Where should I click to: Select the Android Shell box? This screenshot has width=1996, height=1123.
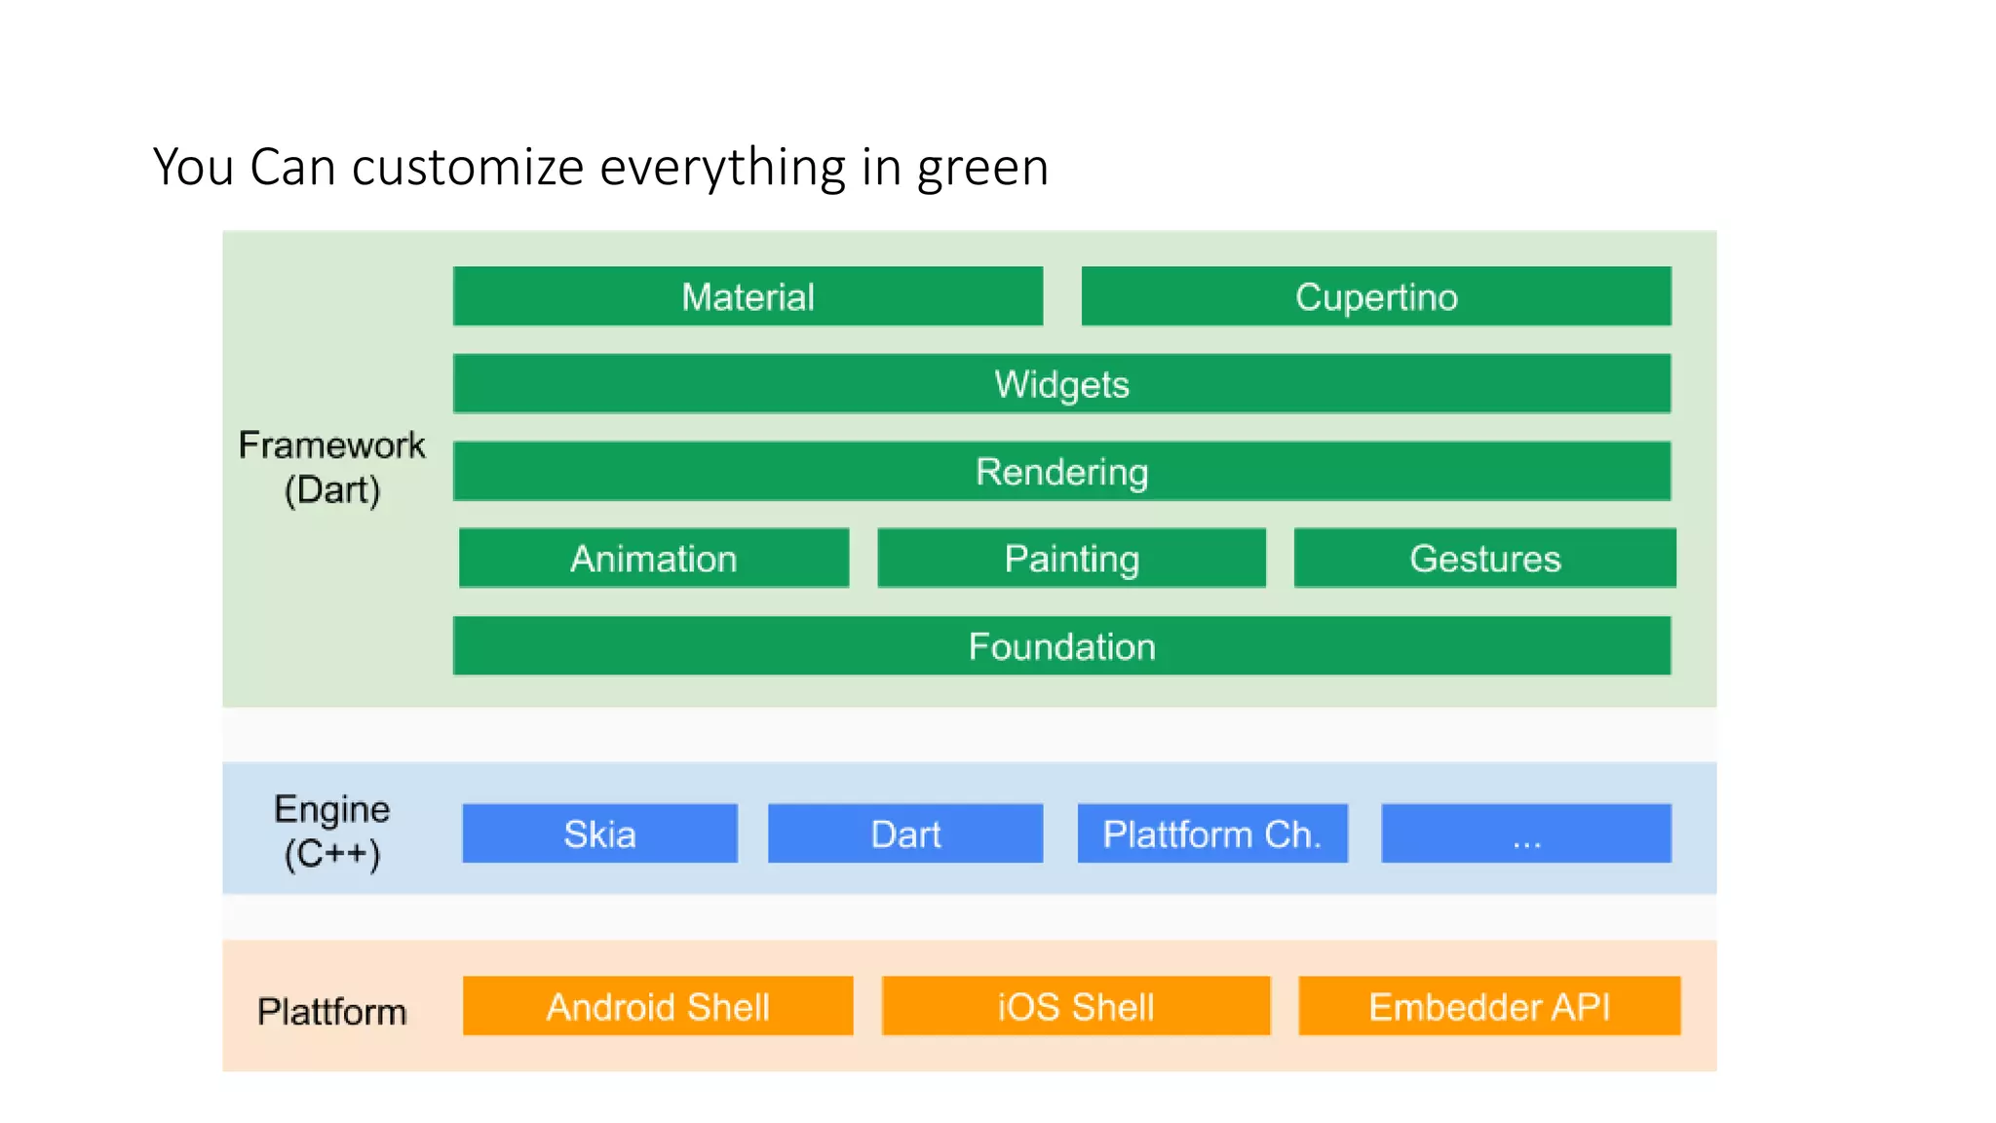pyautogui.click(x=658, y=1006)
